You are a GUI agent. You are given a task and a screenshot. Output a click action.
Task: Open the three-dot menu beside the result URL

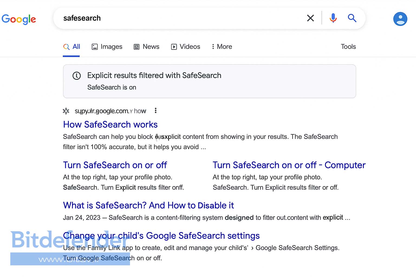click(155, 110)
